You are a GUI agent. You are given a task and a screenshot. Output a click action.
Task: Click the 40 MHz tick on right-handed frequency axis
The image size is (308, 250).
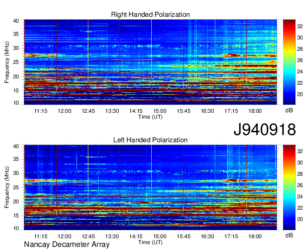coord(16,21)
